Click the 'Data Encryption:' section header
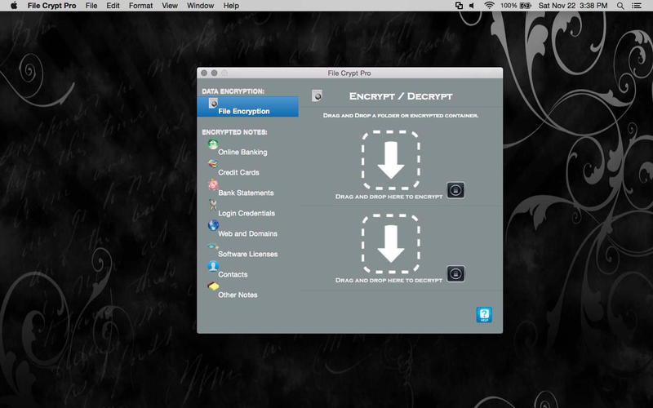Viewport: 653px width, 408px height. pos(233,91)
